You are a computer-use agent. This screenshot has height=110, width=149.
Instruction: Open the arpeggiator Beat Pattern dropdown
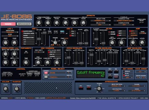pos(117,86)
